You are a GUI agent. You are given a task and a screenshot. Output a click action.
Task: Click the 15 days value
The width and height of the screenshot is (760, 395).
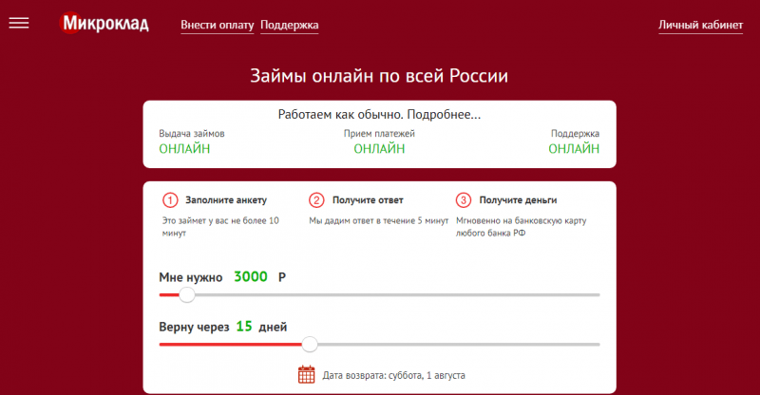(x=244, y=327)
